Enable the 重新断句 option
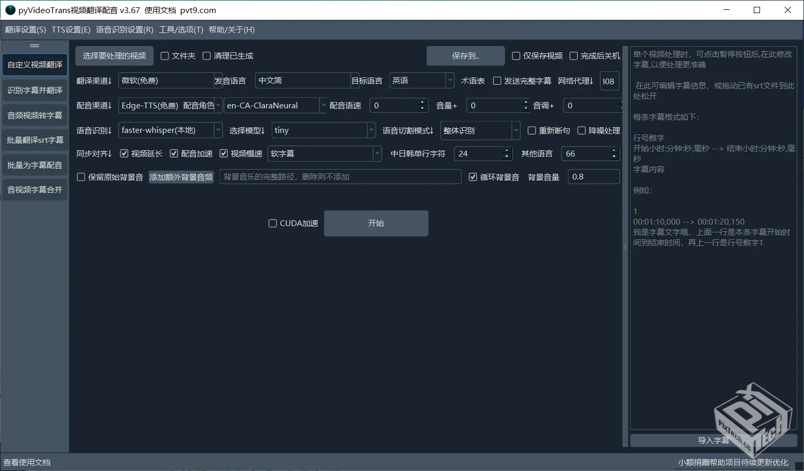The width and height of the screenshot is (804, 471). pyautogui.click(x=532, y=130)
